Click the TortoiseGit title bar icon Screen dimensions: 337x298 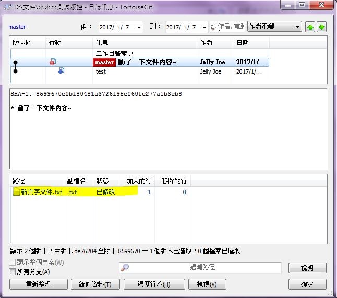click(x=8, y=7)
